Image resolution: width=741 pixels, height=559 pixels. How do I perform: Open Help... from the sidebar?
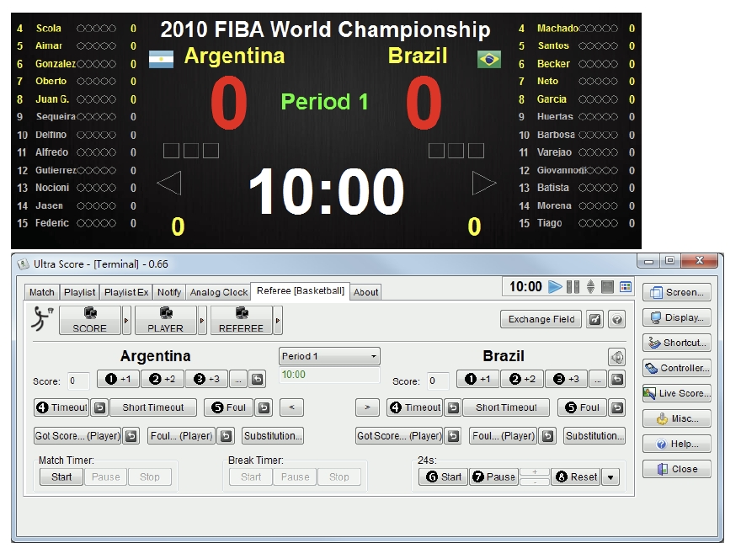click(x=677, y=444)
